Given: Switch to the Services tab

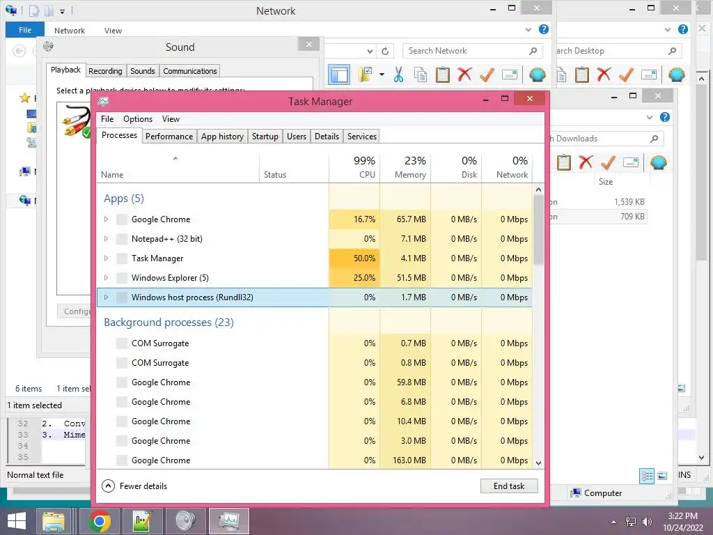Looking at the screenshot, I should (362, 137).
